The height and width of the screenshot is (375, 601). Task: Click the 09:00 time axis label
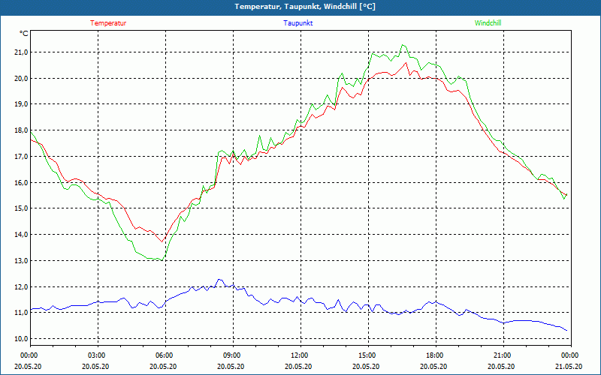coord(233,355)
